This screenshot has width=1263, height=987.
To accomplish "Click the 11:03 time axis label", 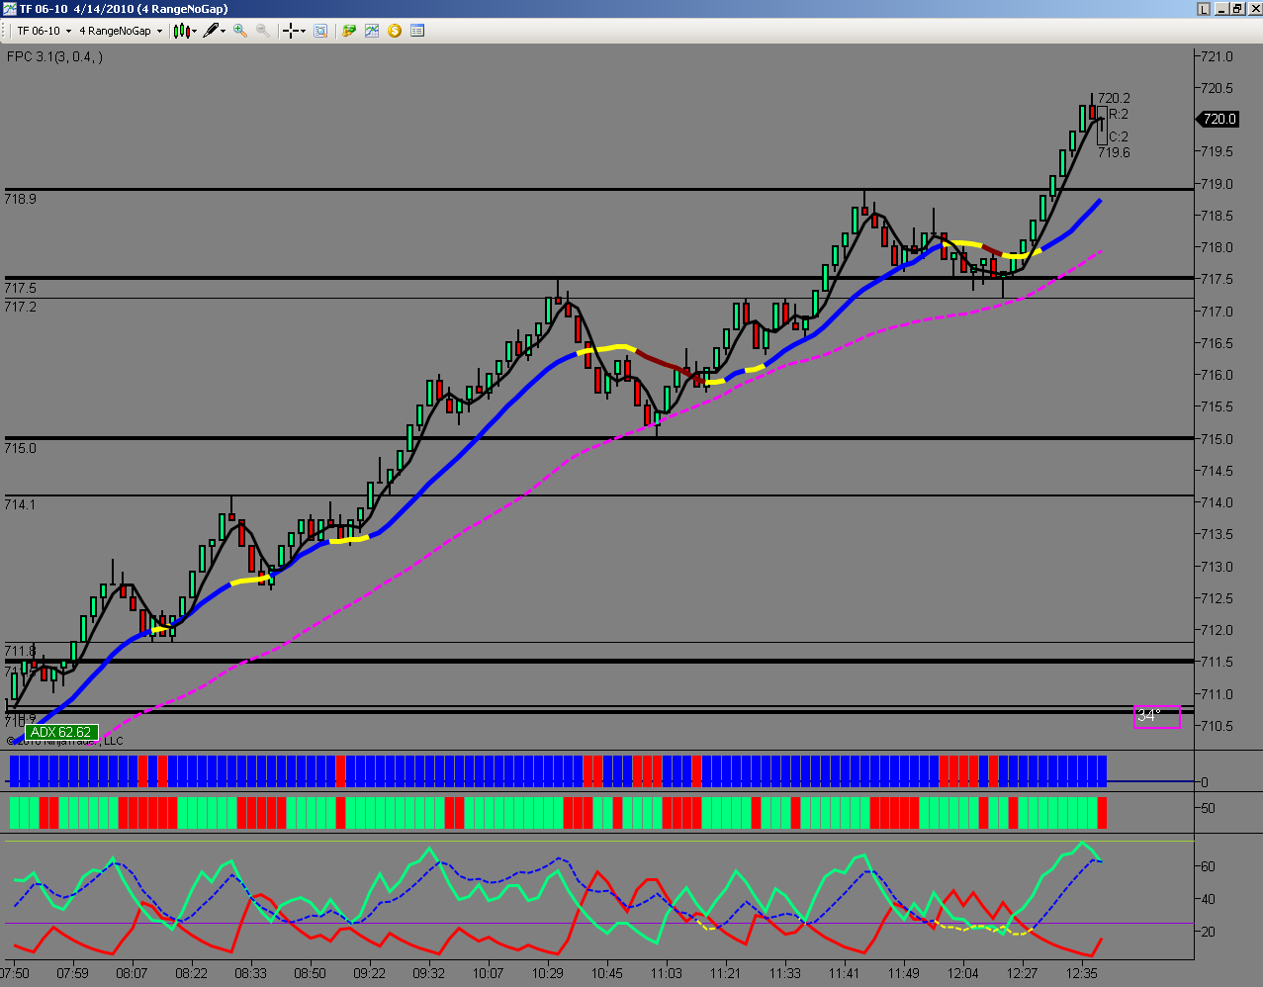I will 666,973.
